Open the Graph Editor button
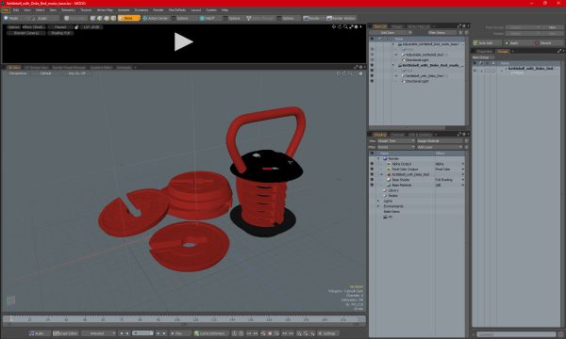Screen dimensions: 566x339 pyautogui.click(x=65, y=333)
